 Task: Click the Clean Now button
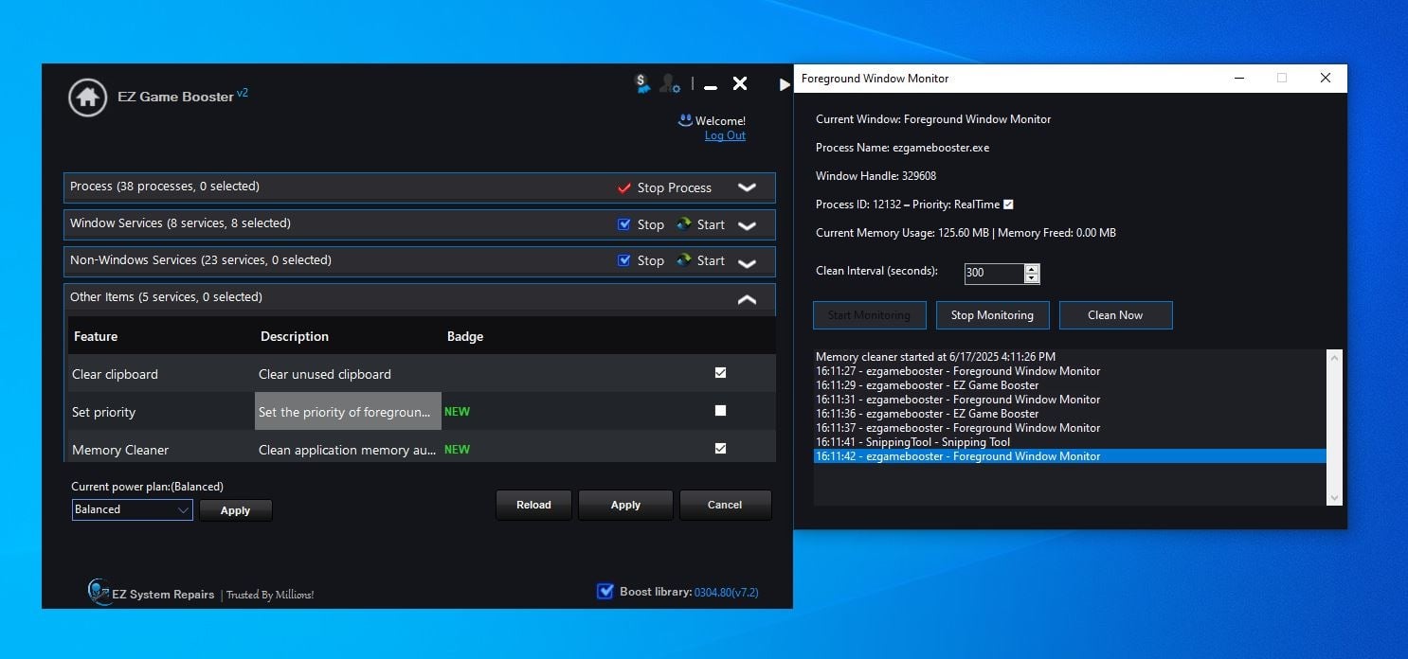click(1115, 315)
